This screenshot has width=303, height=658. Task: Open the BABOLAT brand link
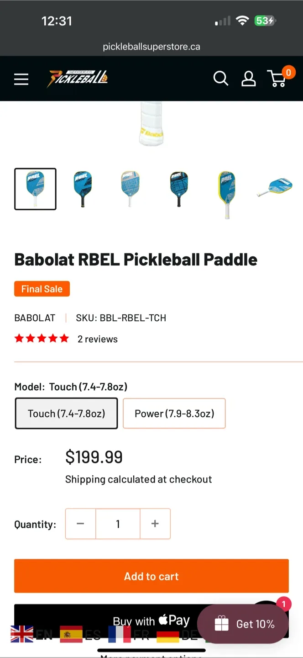34,317
